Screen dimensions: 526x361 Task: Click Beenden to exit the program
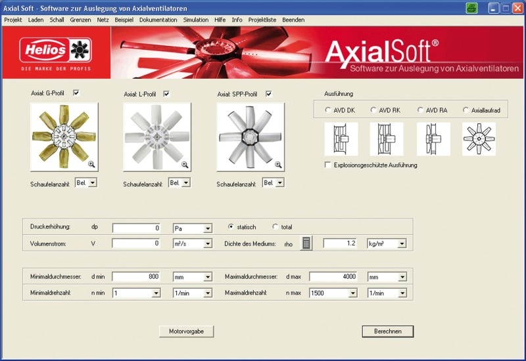coord(293,20)
